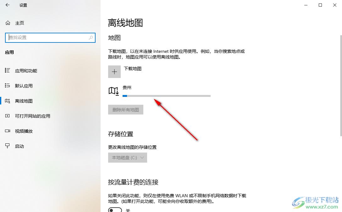This screenshot has height=212, width=342.
Task: Click the home icon beside 主页
Action: click(x=8, y=23)
